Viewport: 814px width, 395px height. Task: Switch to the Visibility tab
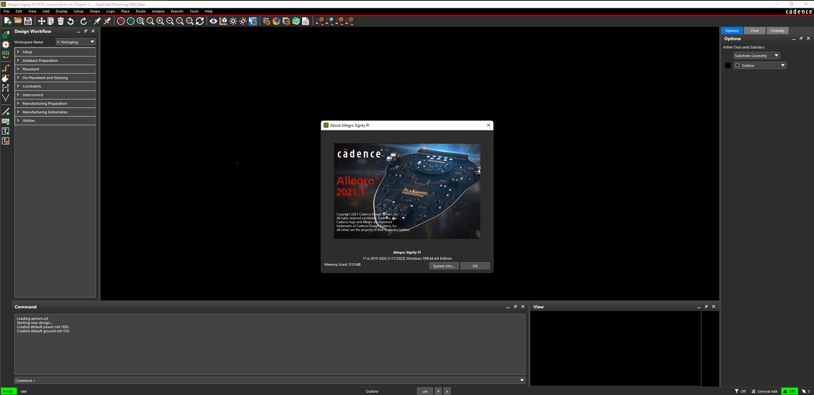click(x=778, y=31)
